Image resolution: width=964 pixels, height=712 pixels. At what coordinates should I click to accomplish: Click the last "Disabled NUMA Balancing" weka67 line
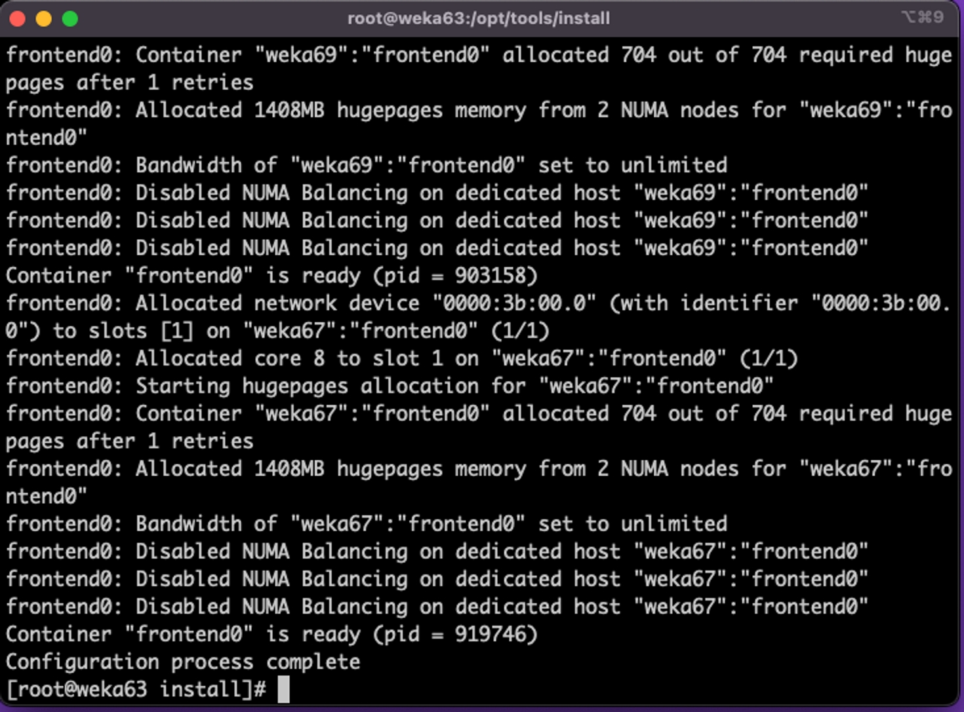(x=437, y=607)
